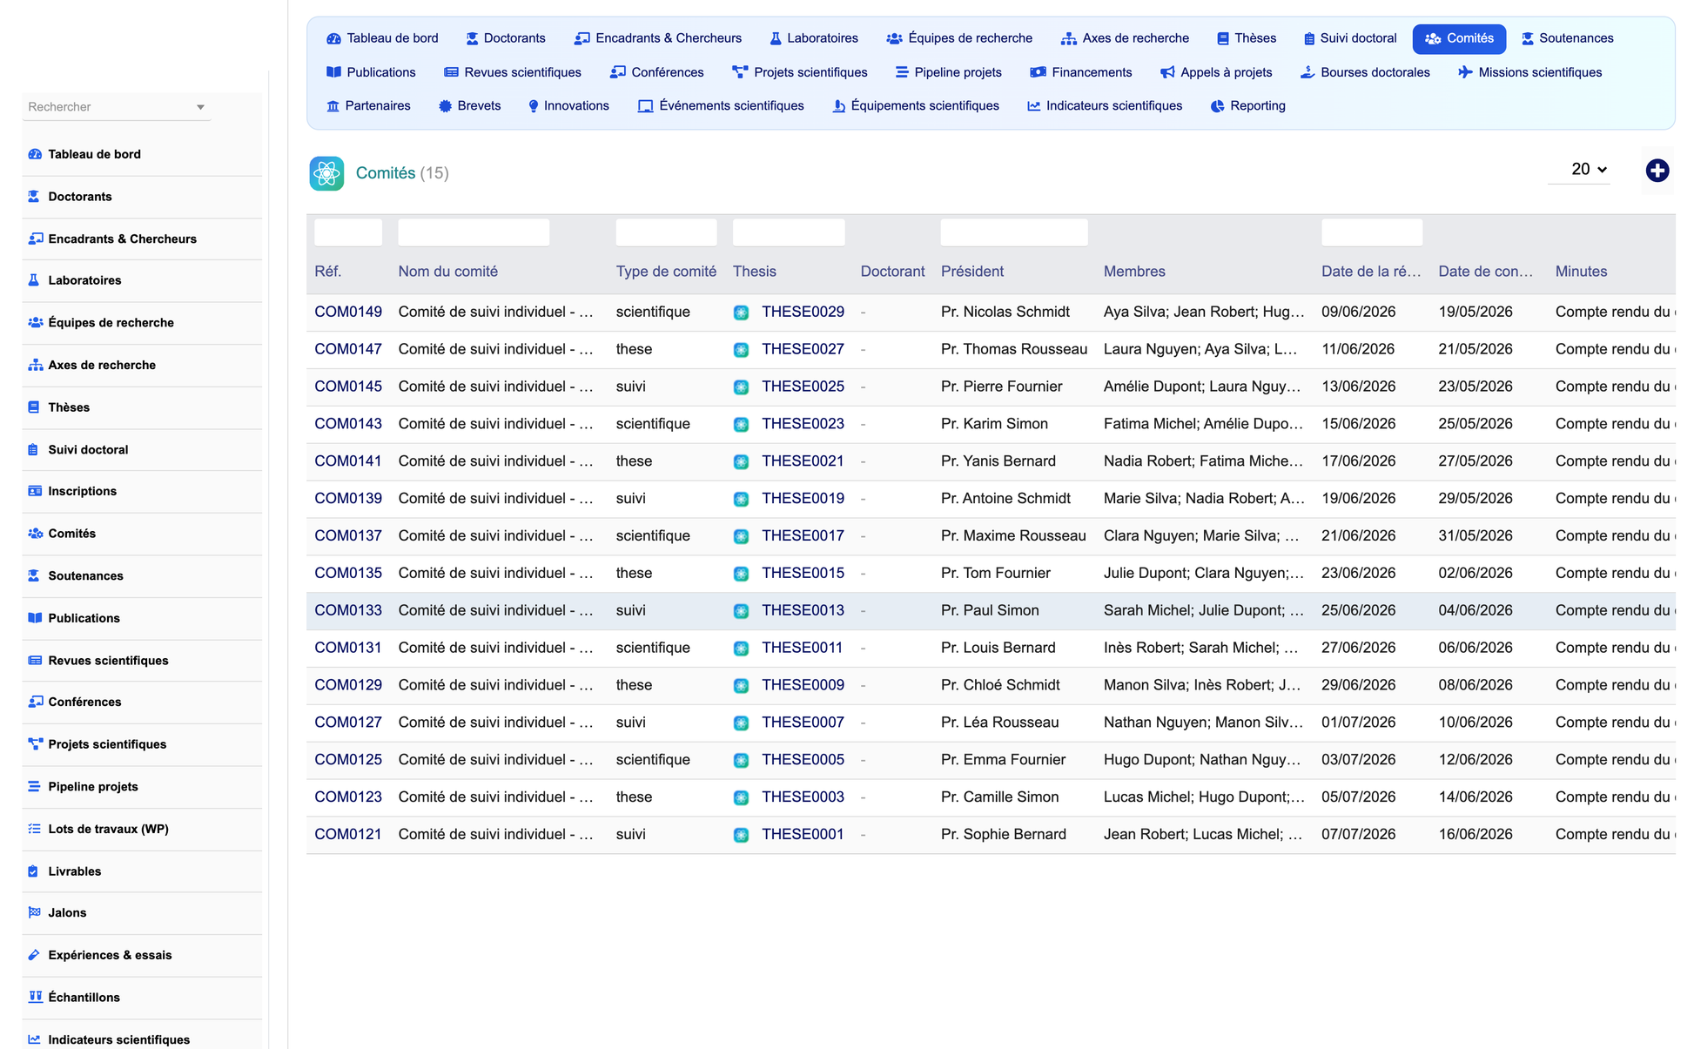Click the date cell 23/06/2026
The width and height of the screenshot is (1694, 1049).
point(1358,573)
